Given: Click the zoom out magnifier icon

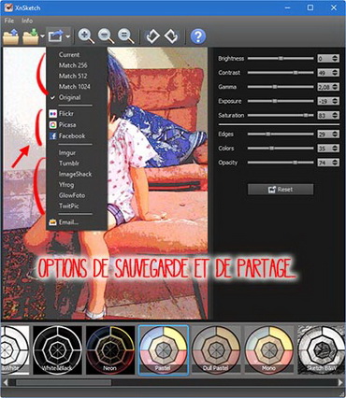Looking at the screenshot, I should (x=106, y=36).
